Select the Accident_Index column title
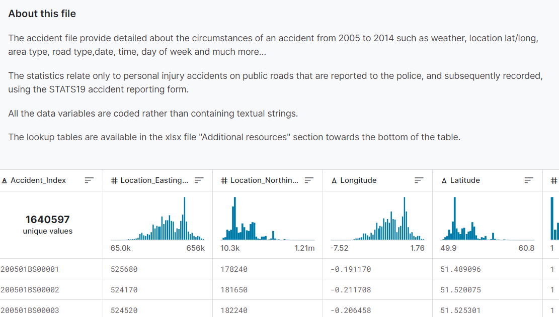 click(38, 180)
